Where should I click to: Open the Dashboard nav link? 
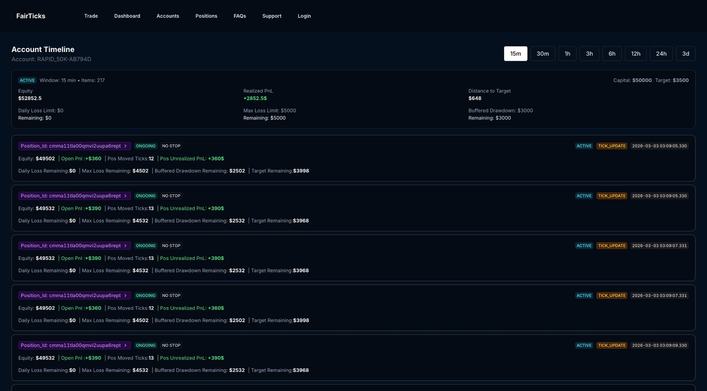point(127,16)
